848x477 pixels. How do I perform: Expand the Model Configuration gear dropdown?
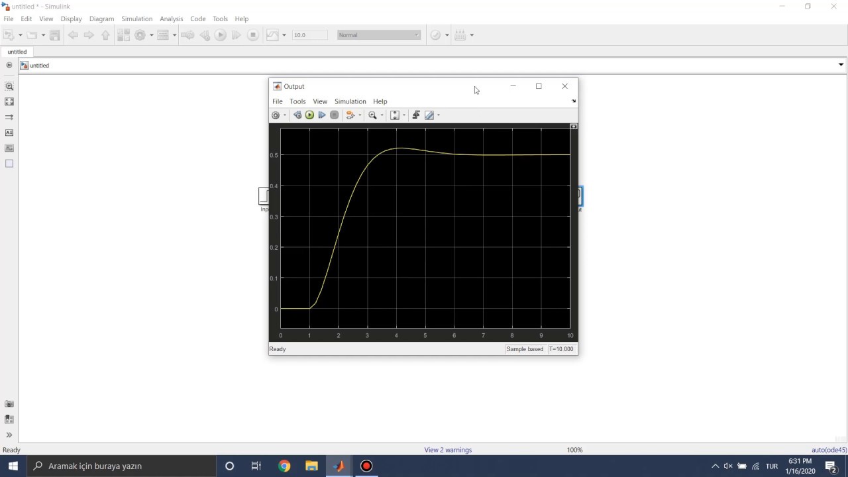151,35
